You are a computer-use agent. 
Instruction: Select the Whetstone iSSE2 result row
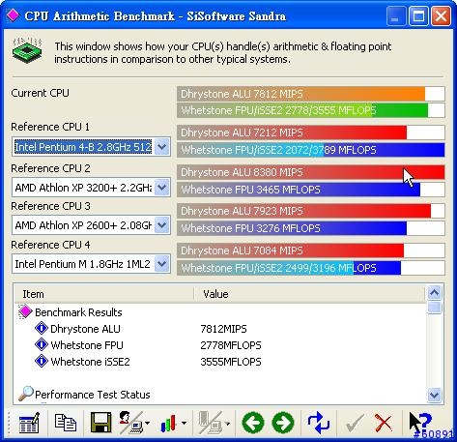[220, 362]
